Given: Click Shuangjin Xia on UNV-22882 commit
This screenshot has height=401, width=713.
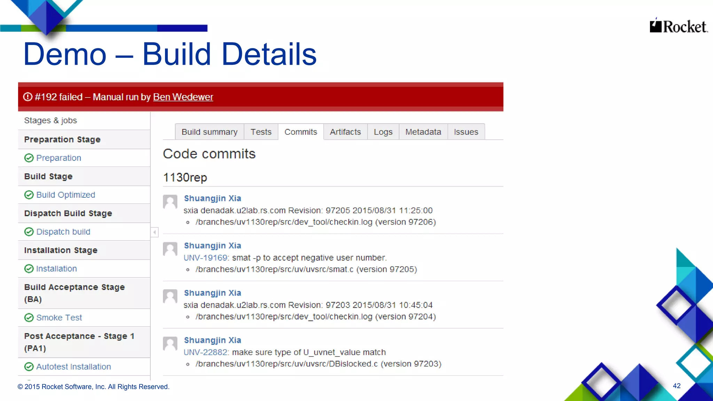Looking at the screenshot, I should click(x=212, y=340).
